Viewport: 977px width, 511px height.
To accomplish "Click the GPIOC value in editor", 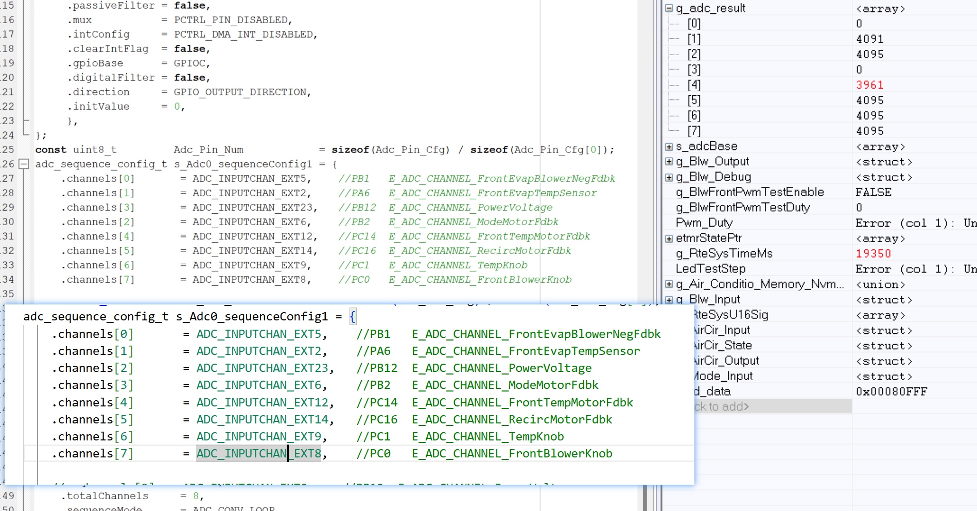I will click(x=189, y=63).
